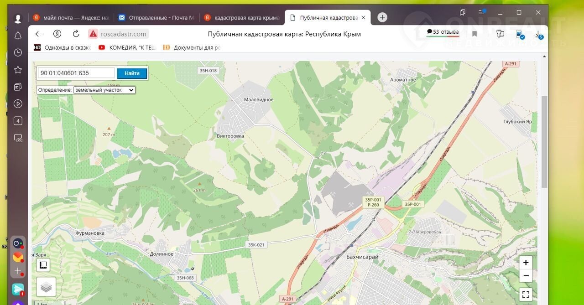
Task: Open the browser downloads icon
Action: [539, 34]
